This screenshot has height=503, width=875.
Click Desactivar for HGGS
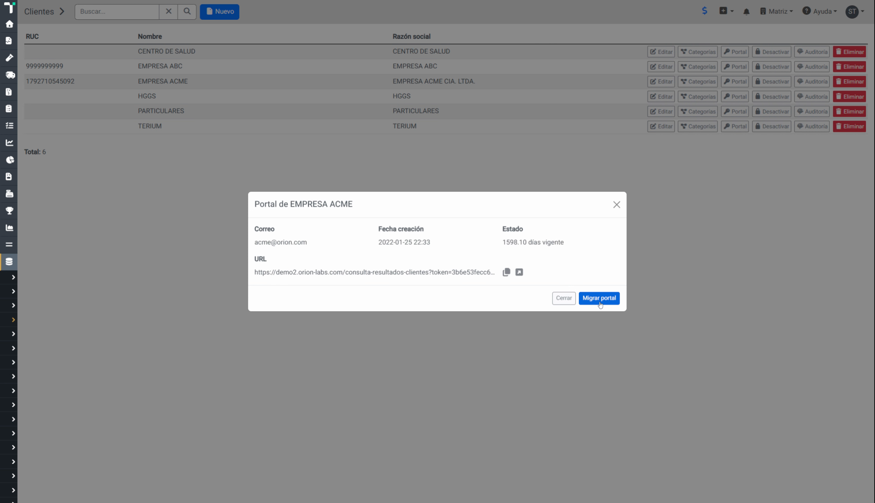(x=771, y=97)
